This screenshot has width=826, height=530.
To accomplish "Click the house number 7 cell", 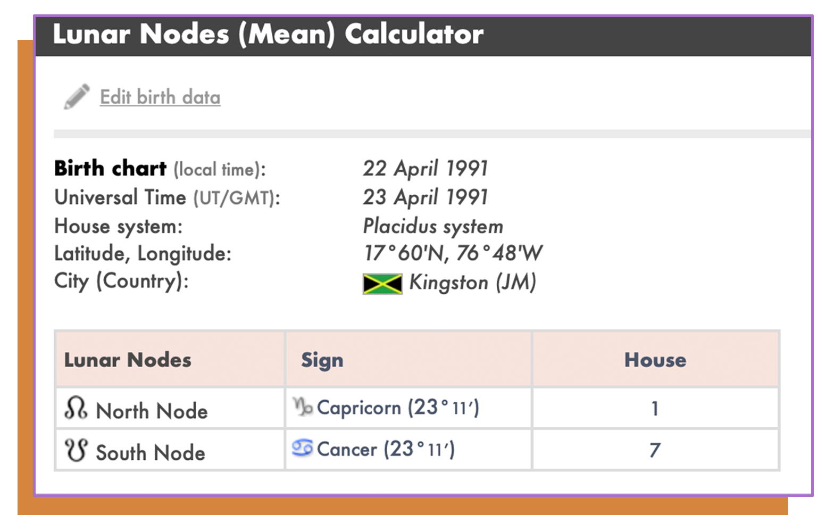I will point(654,450).
